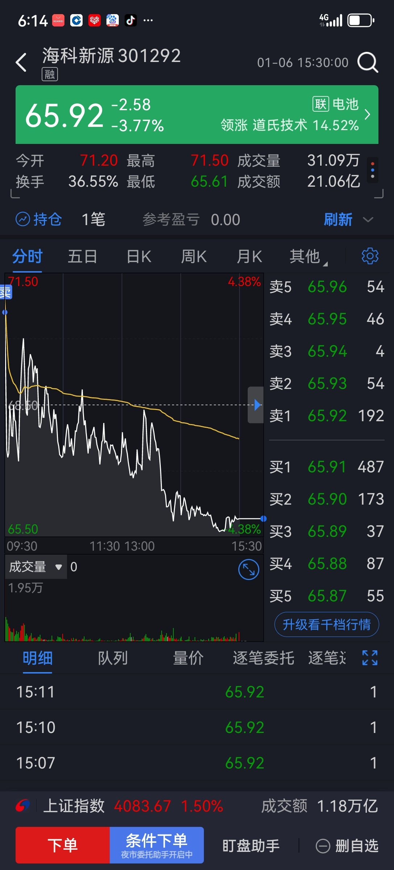Tap the 条件下单 conditional order button
The image size is (394, 870).
tap(157, 845)
